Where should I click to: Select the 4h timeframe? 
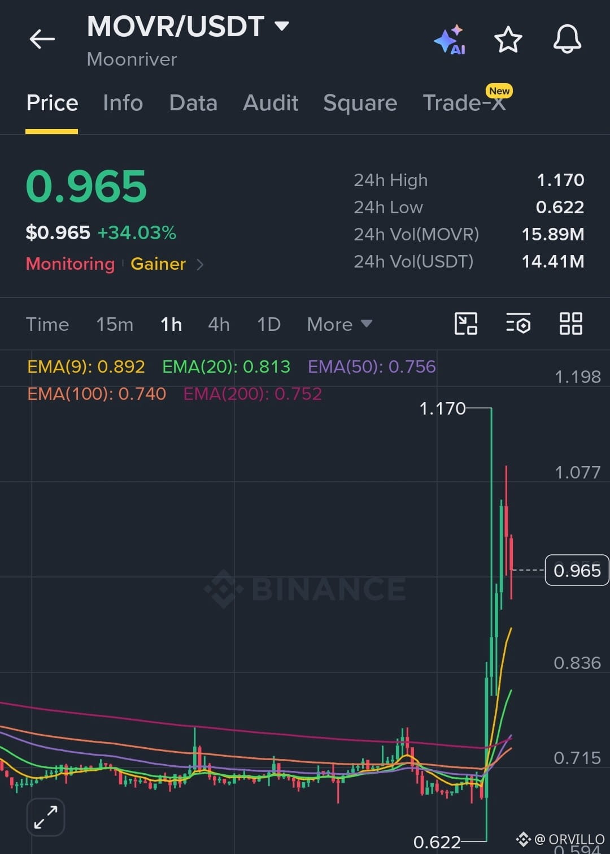pos(219,325)
